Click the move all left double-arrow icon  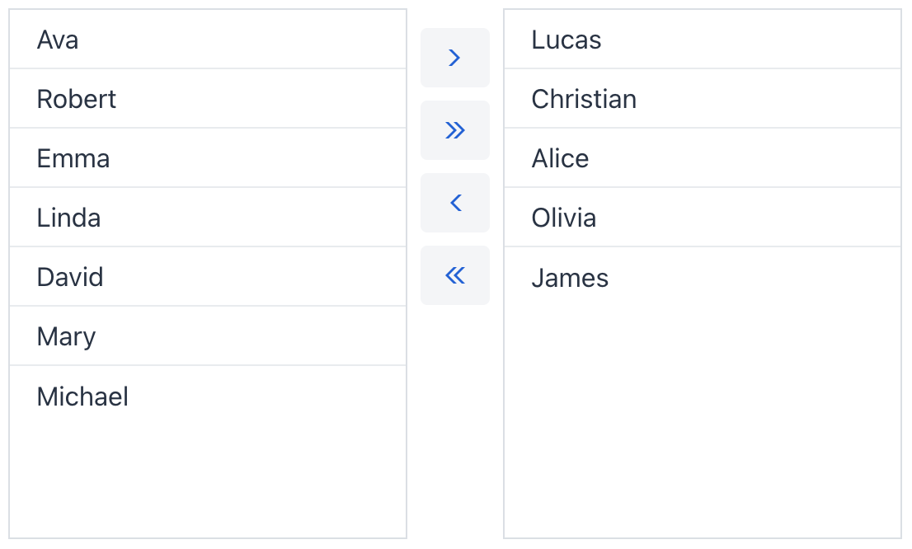pos(454,275)
